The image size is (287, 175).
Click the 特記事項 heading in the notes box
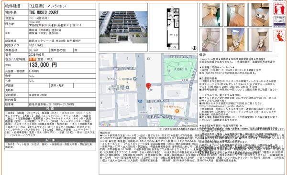pyautogui.click(x=105, y=133)
